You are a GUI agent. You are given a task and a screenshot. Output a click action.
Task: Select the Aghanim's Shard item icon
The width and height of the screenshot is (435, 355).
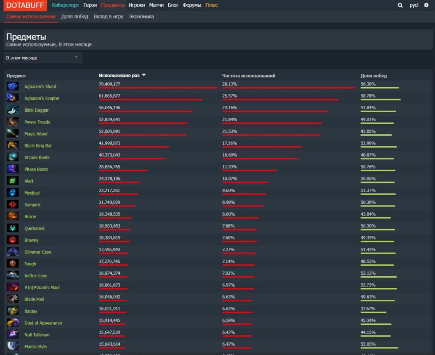(x=12, y=86)
